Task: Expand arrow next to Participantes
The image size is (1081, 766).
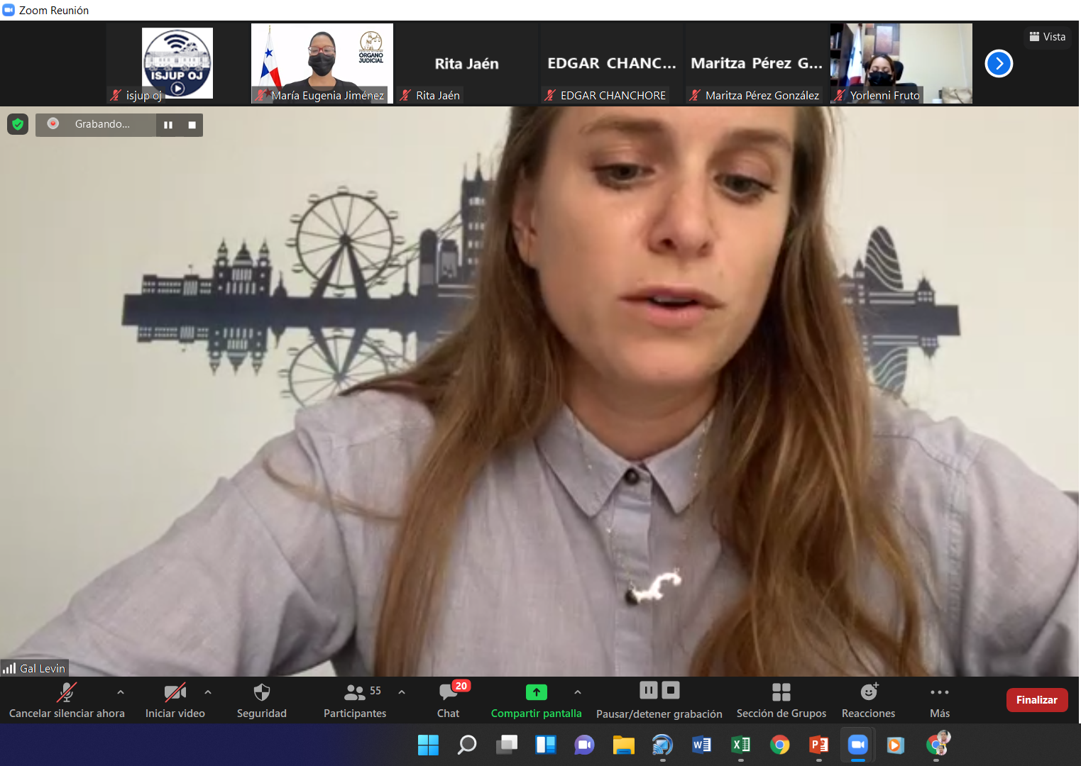Action: click(x=402, y=692)
